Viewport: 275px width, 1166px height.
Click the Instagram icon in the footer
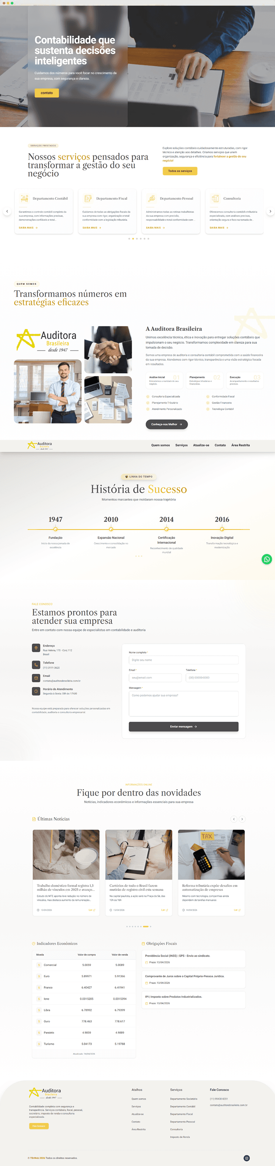247,1158
